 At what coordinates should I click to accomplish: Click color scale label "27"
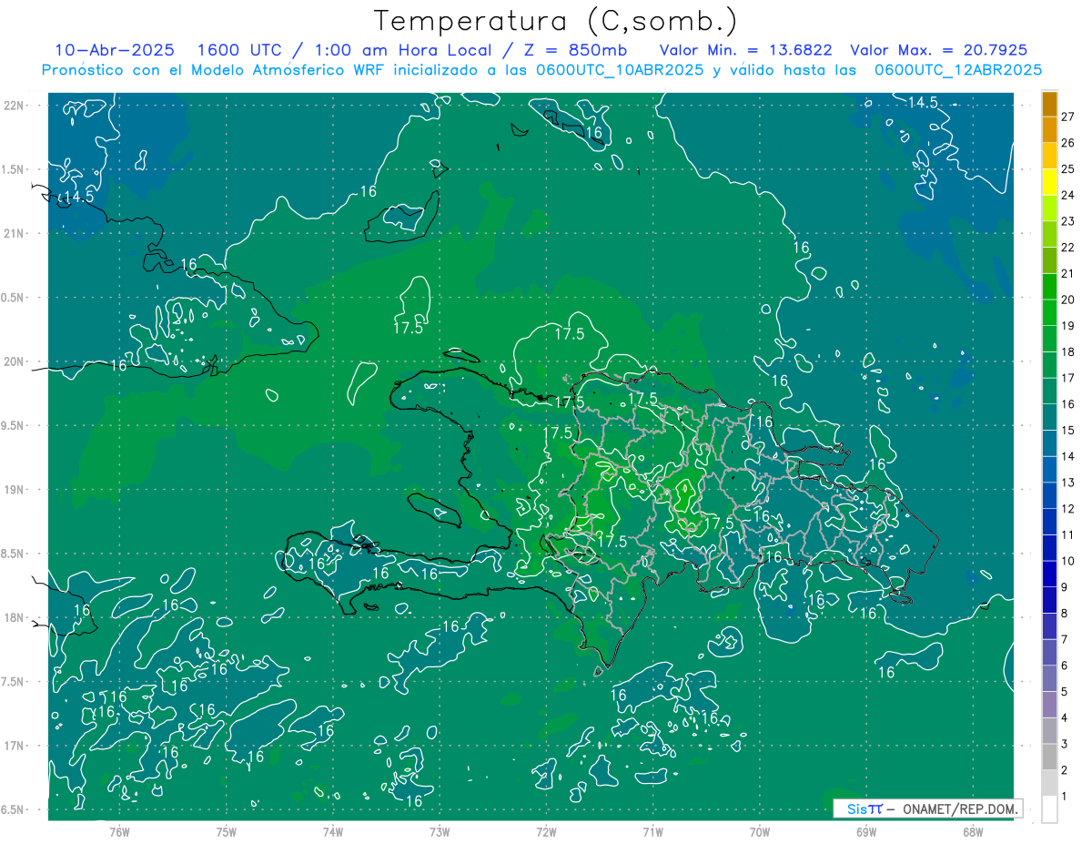tap(1067, 117)
